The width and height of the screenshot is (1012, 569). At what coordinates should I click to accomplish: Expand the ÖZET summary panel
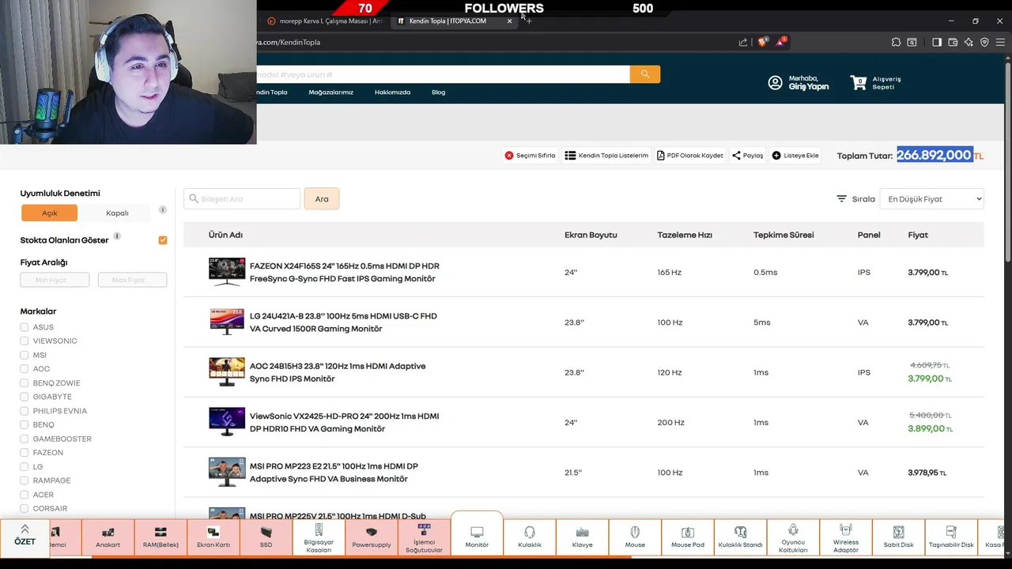click(x=25, y=536)
